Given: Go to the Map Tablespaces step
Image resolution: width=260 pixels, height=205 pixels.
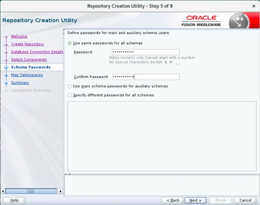Looking at the screenshot, I should pyautogui.click(x=27, y=75).
